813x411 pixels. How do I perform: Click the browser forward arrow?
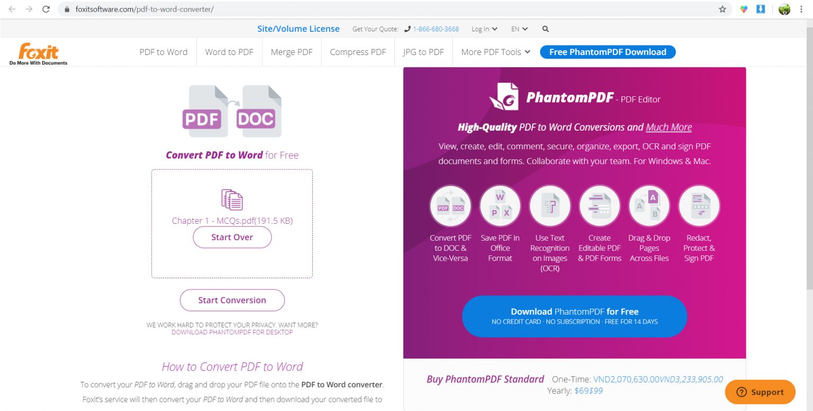tap(29, 9)
